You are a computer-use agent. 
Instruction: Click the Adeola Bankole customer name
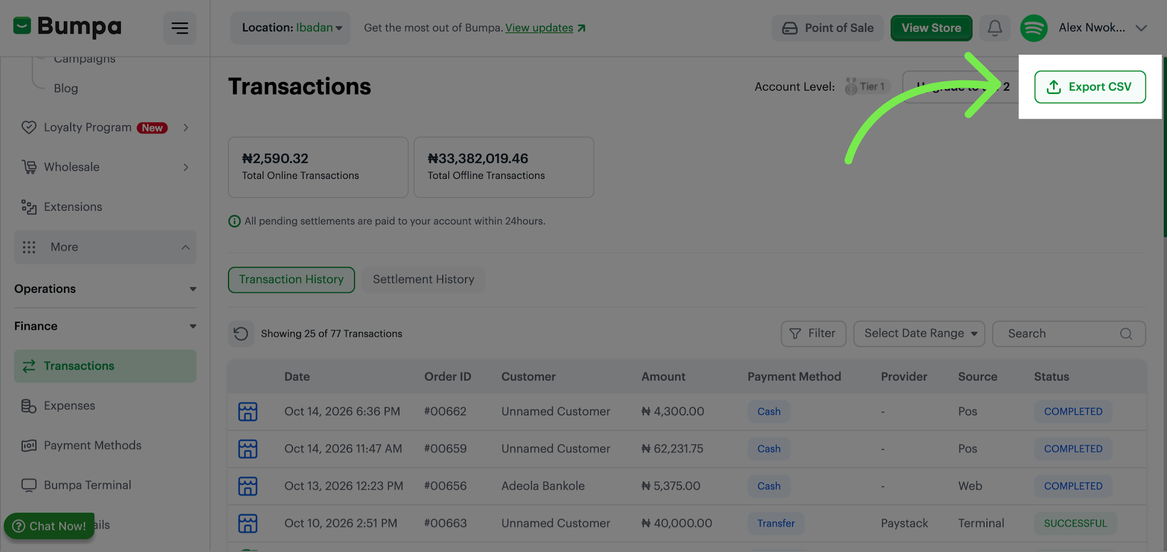[x=542, y=486]
